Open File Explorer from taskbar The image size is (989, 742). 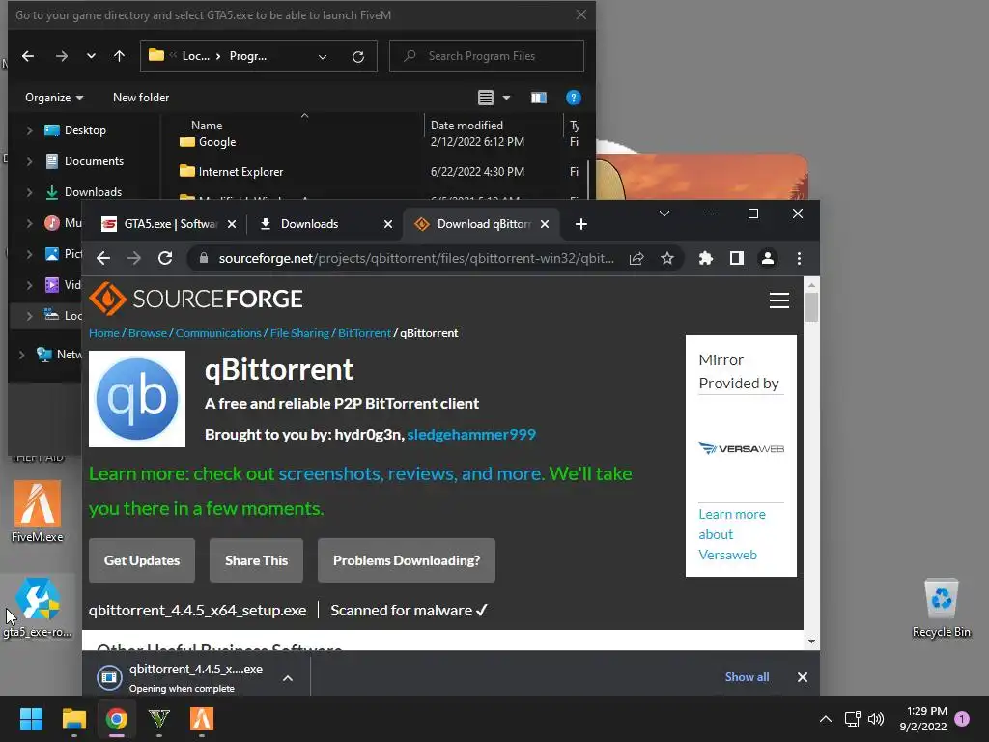pyautogui.click(x=73, y=719)
